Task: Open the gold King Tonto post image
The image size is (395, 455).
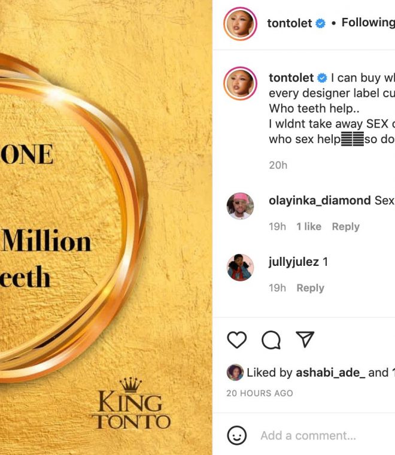Action: click(106, 227)
